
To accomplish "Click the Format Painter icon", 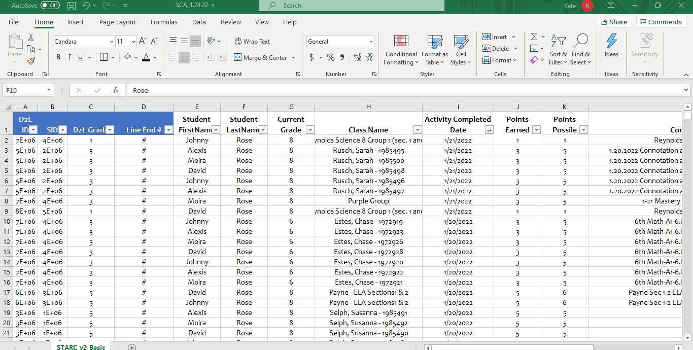I will click(x=30, y=60).
